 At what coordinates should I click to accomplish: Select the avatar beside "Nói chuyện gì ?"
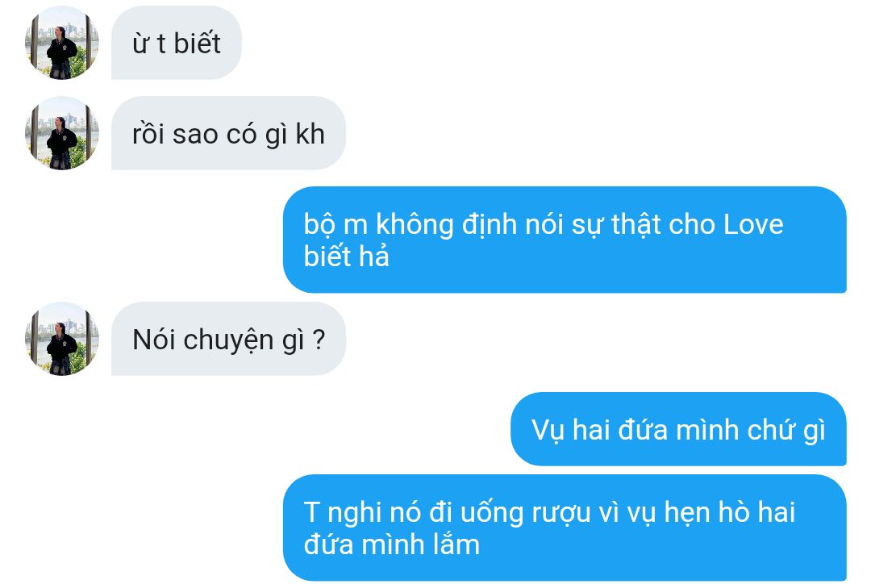(62, 339)
